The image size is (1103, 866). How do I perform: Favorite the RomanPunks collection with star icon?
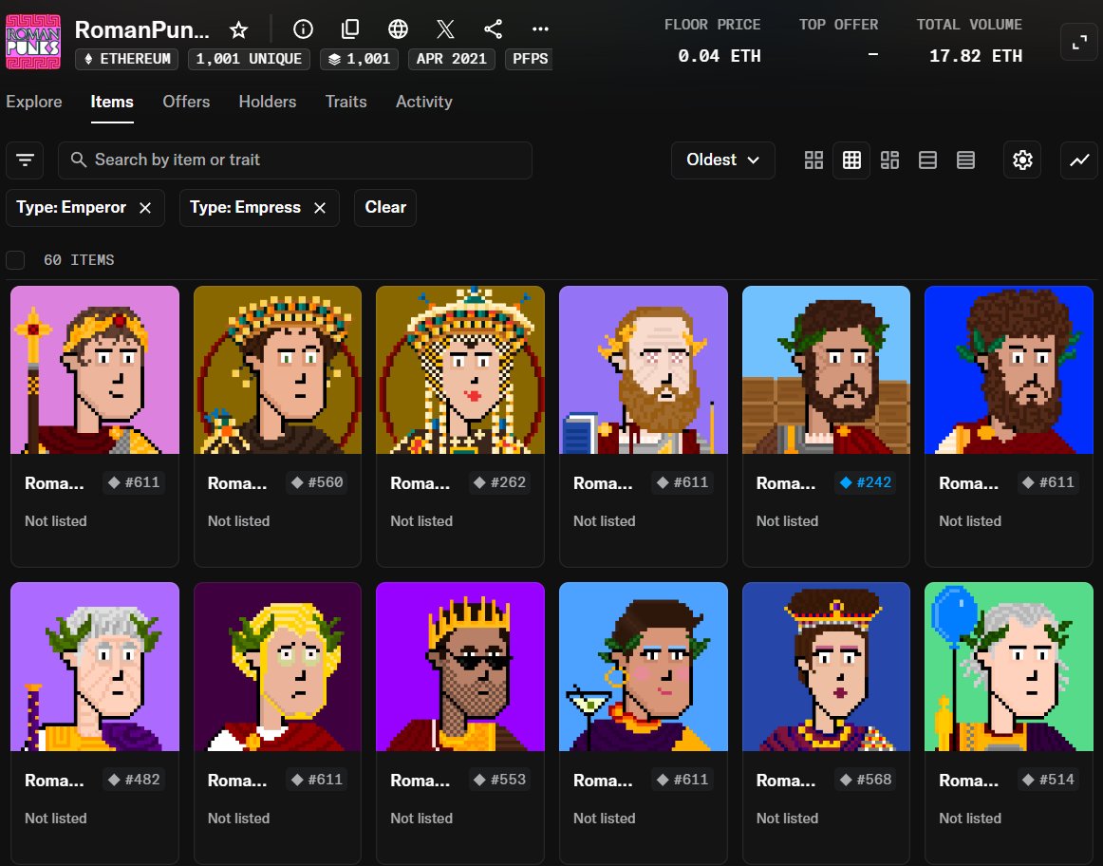click(x=239, y=29)
